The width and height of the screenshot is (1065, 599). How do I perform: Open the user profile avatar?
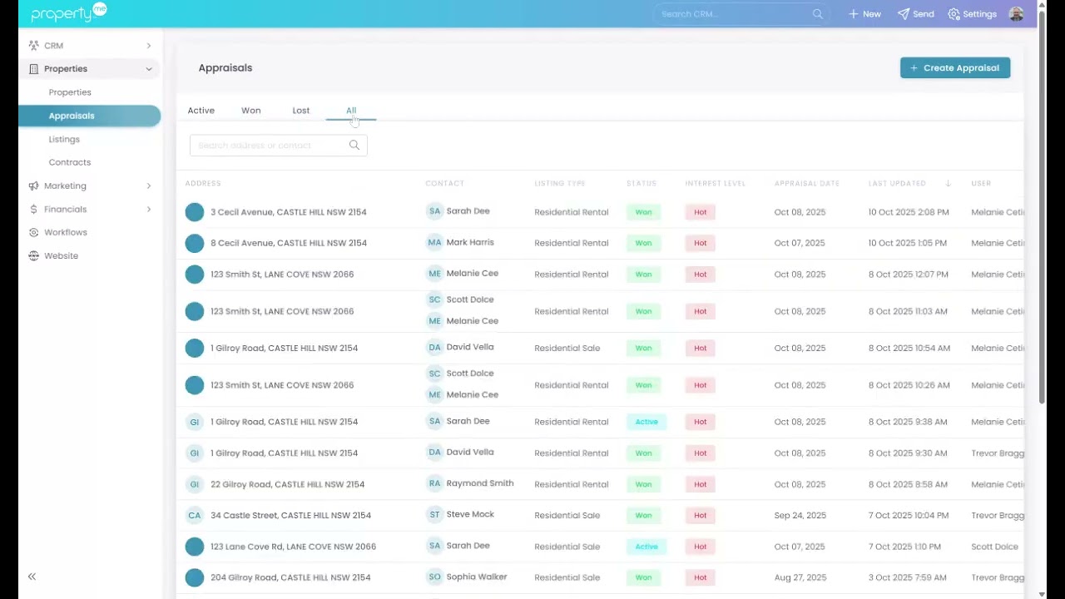[1016, 14]
